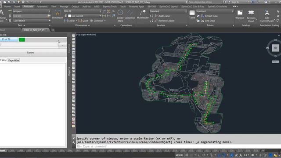Select the 001 layout tab

(29, 151)
